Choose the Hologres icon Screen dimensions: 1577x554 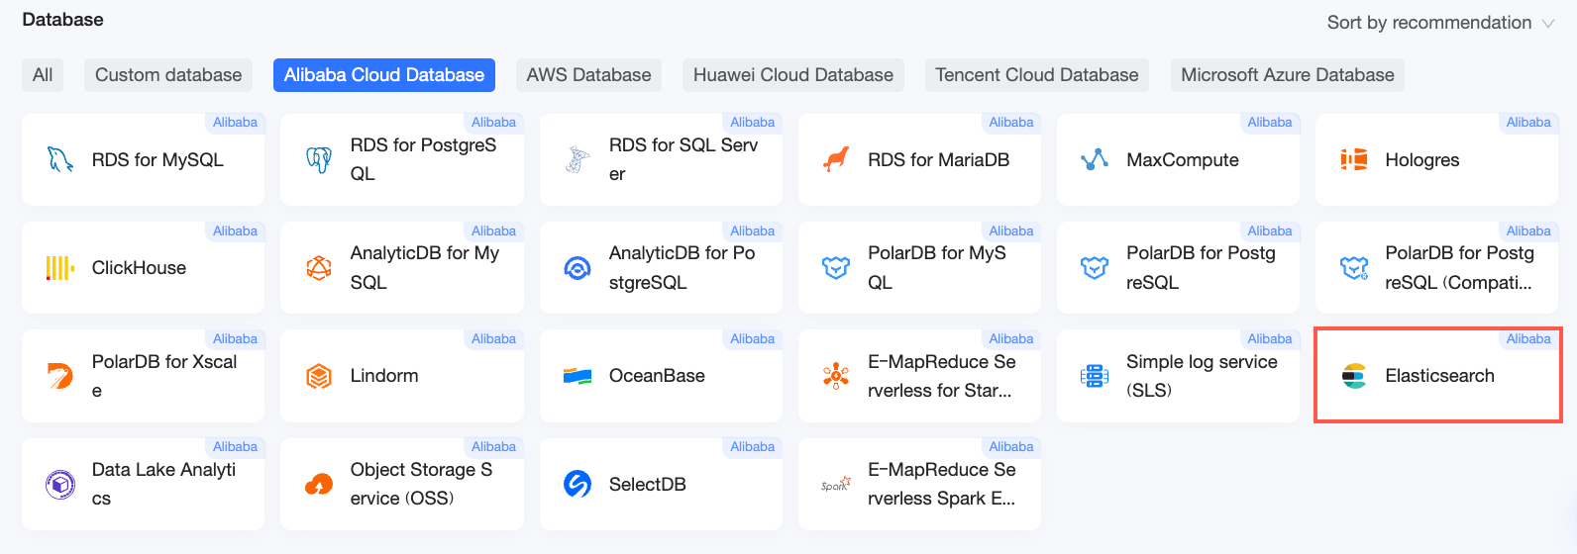1354,159
